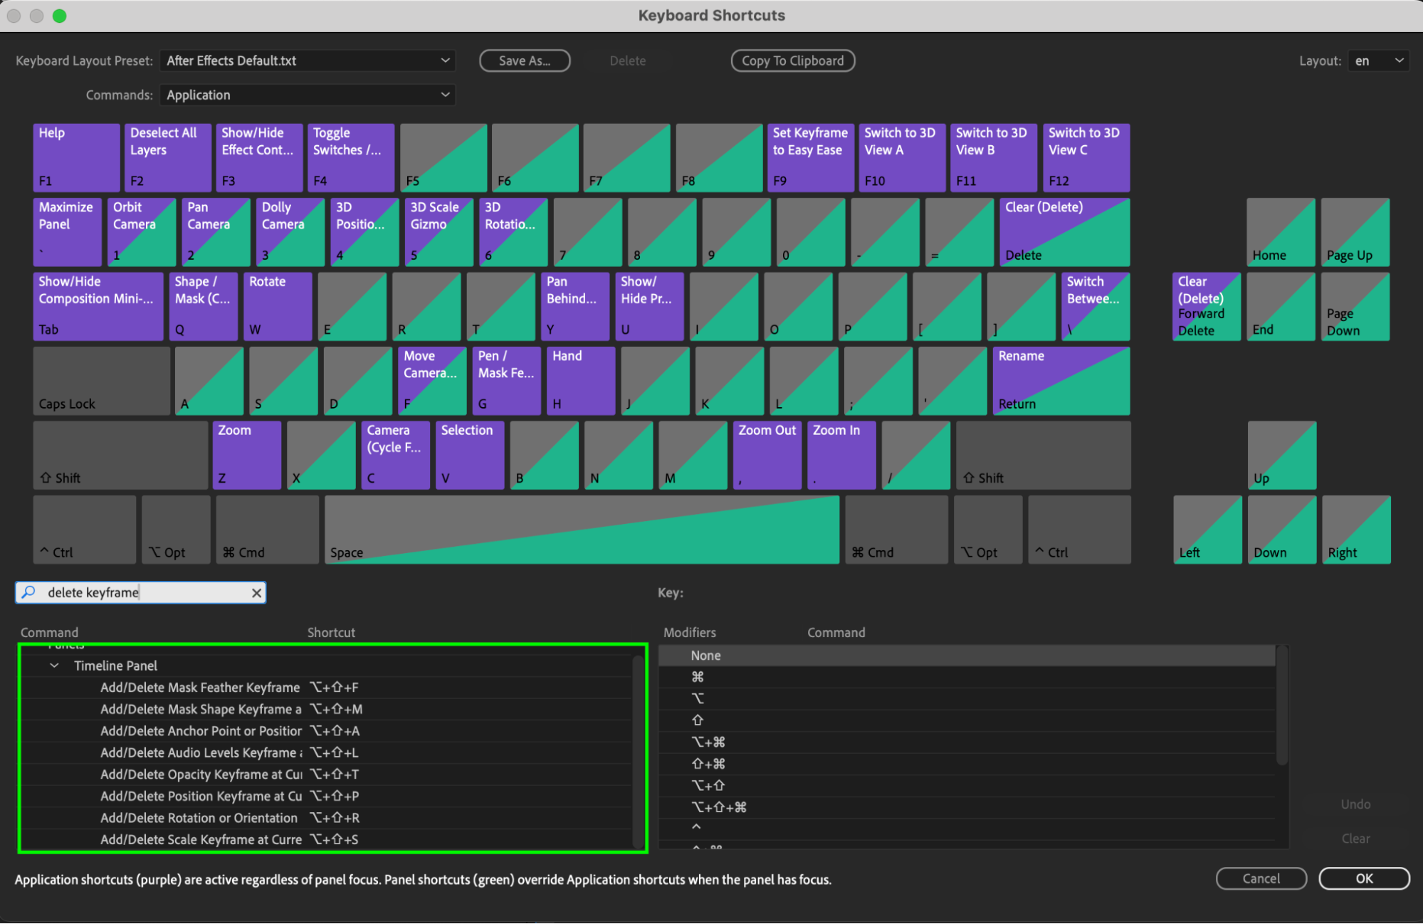1423x924 pixels.
Task: Collapse the Timeline Panel tree group
Action: click(54, 666)
